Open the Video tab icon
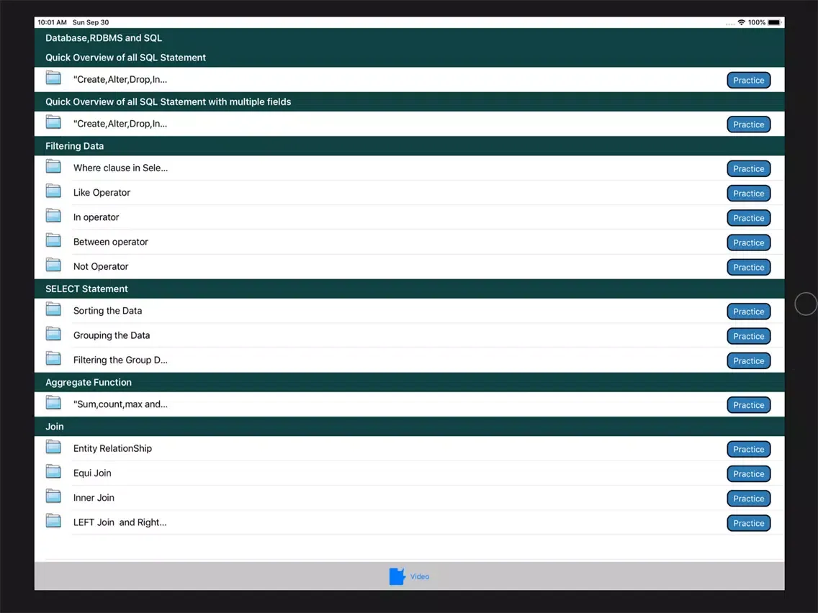818x613 pixels. [x=397, y=576]
